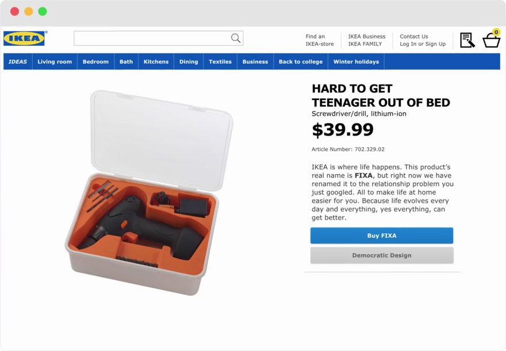Open the shopping basket icon
Viewport: 506px width, 351px height.
point(491,40)
